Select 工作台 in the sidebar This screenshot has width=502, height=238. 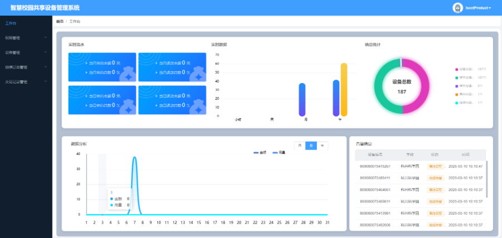11,23
